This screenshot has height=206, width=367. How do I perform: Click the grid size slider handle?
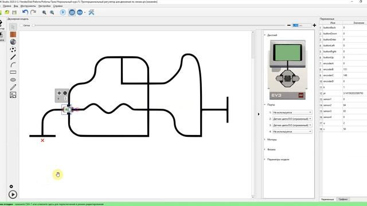[33, 25]
